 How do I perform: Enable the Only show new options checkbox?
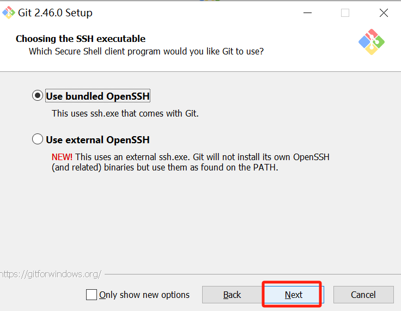click(x=92, y=295)
